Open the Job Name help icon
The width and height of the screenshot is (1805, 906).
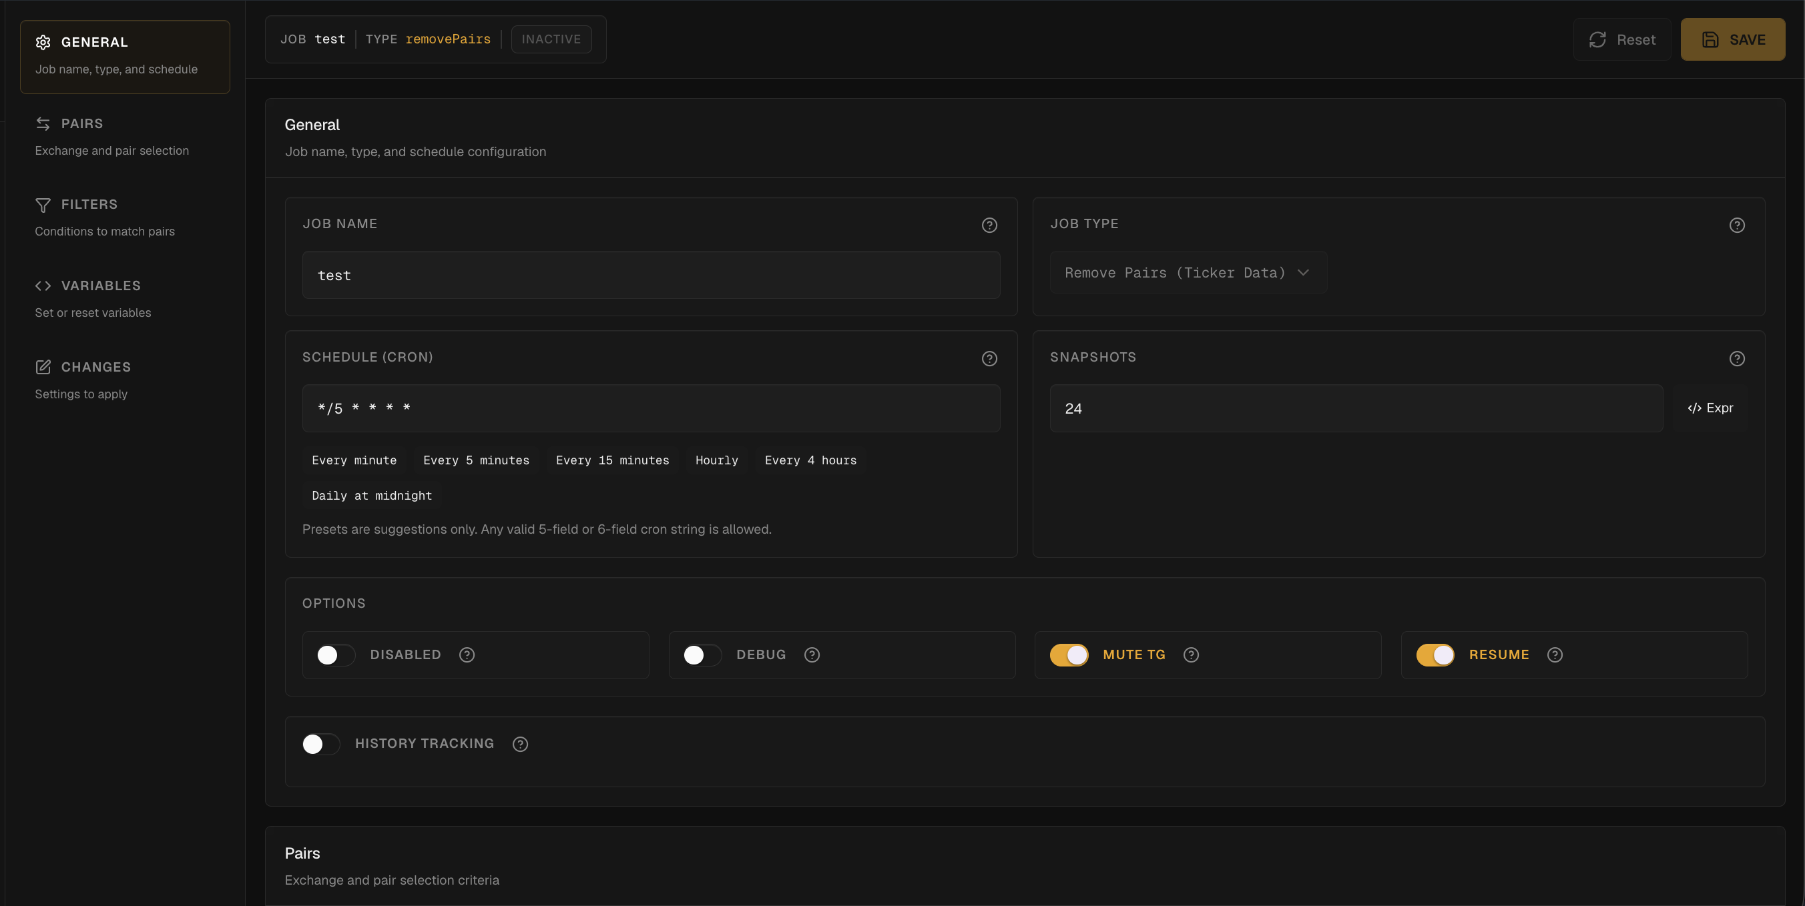tap(989, 225)
